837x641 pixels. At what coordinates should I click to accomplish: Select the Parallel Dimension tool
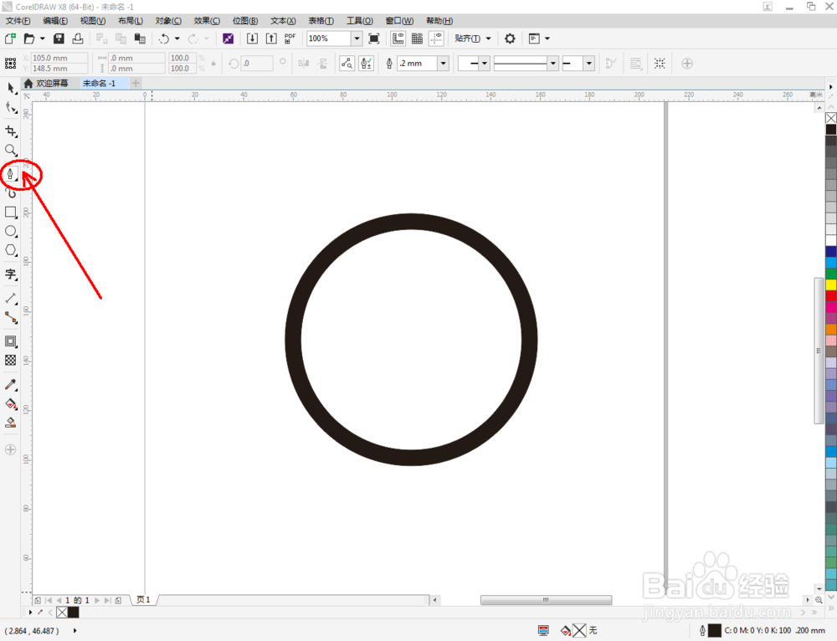pos(11,299)
